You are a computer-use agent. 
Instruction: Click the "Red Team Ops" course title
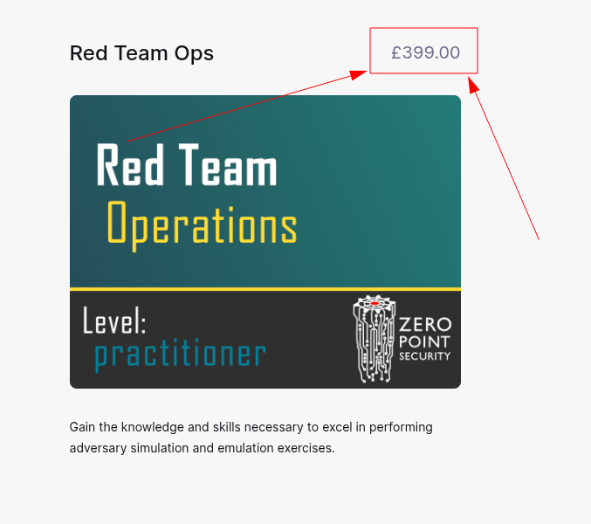click(x=141, y=53)
